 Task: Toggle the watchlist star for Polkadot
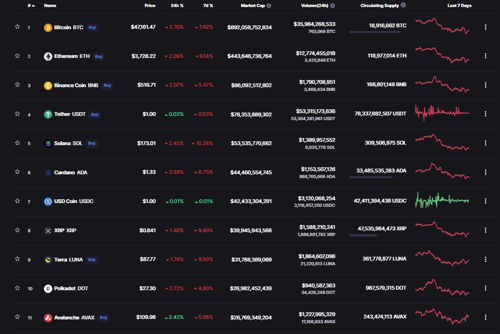(x=17, y=288)
